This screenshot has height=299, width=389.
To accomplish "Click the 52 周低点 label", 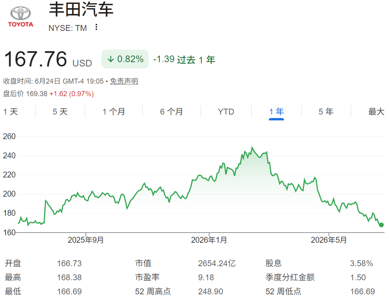I will tap(283, 291).
